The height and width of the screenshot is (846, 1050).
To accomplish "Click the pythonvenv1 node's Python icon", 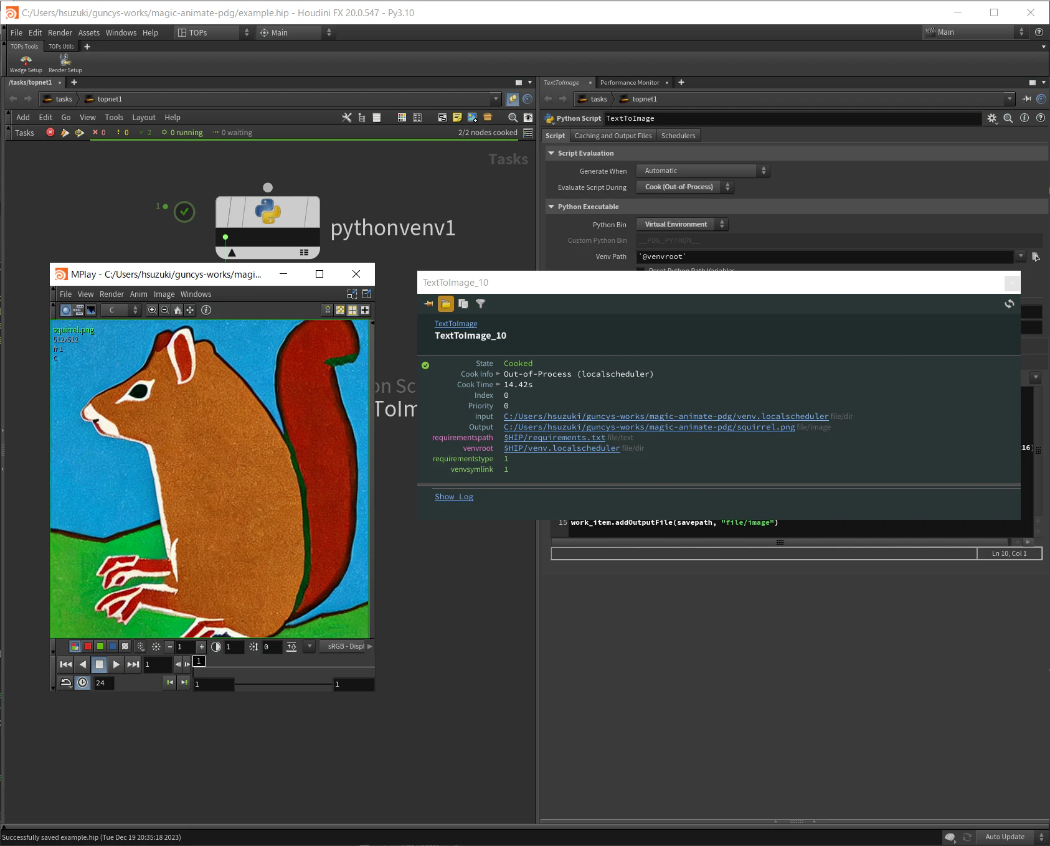I will [268, 211].
